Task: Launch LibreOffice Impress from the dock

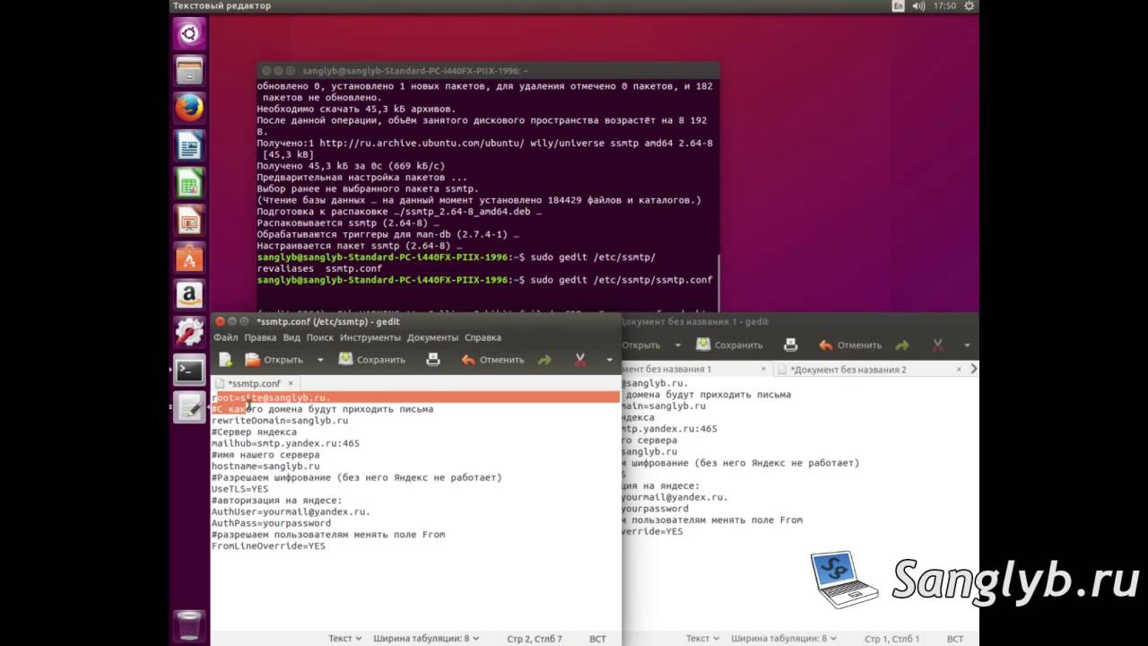Action: [x=189, y=220]
